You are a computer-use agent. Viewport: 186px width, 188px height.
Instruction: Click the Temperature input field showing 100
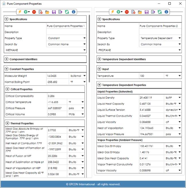(x=151, y=76)
